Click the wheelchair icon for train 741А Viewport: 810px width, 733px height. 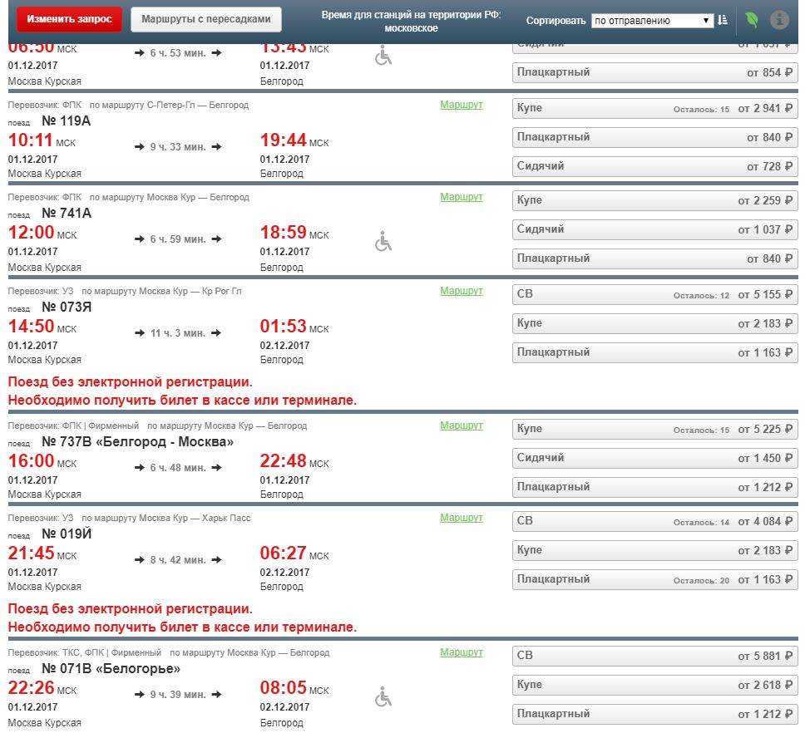tap(383, 241)
